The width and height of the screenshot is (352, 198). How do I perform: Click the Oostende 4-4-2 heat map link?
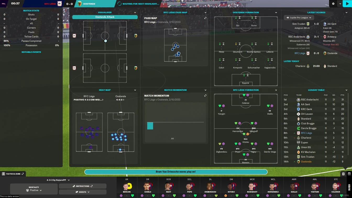pyautogui.click(x=120, y=100)
